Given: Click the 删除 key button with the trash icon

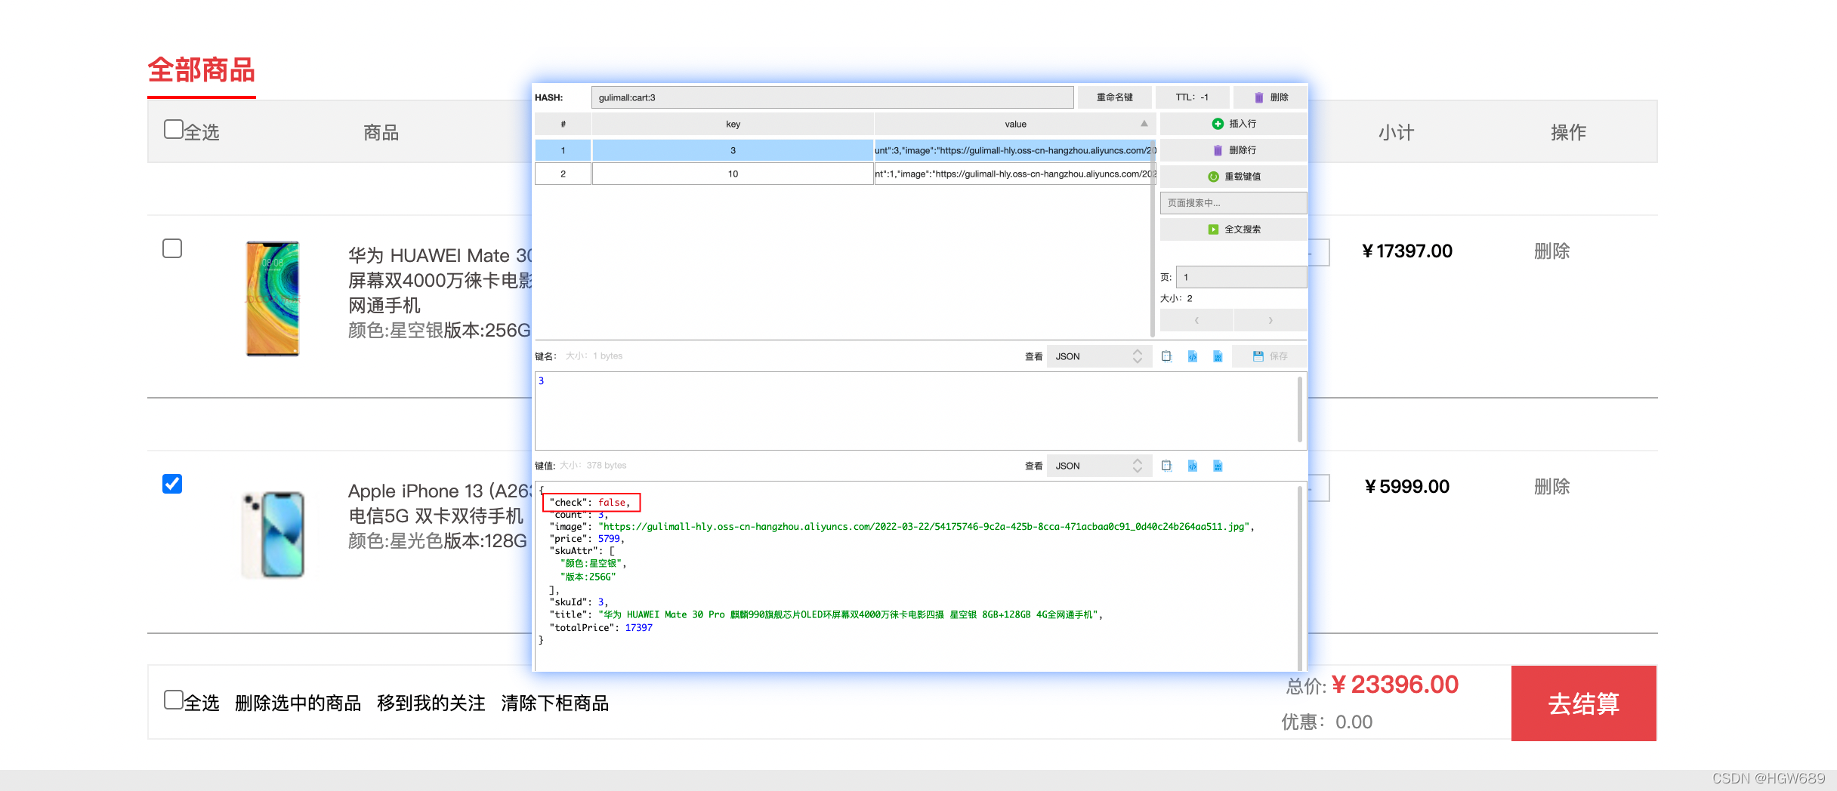Looking at the screenshot, I should pyautogui.click(x=1270, y=97).
